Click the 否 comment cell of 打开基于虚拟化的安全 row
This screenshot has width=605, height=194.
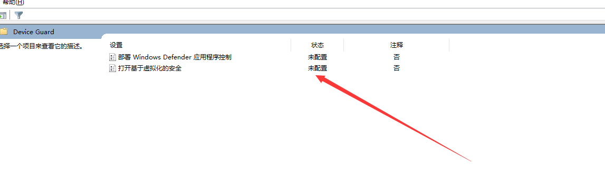point(397,68)
